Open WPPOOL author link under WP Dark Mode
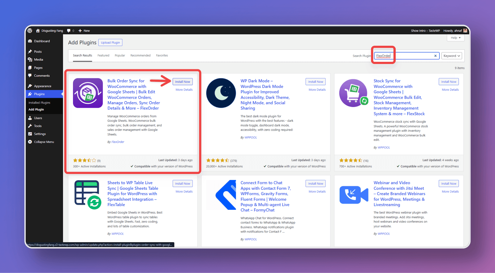Image resolution: width=495 pixels, height=273 pixels. pyautogui.click(x=251, y=137)
